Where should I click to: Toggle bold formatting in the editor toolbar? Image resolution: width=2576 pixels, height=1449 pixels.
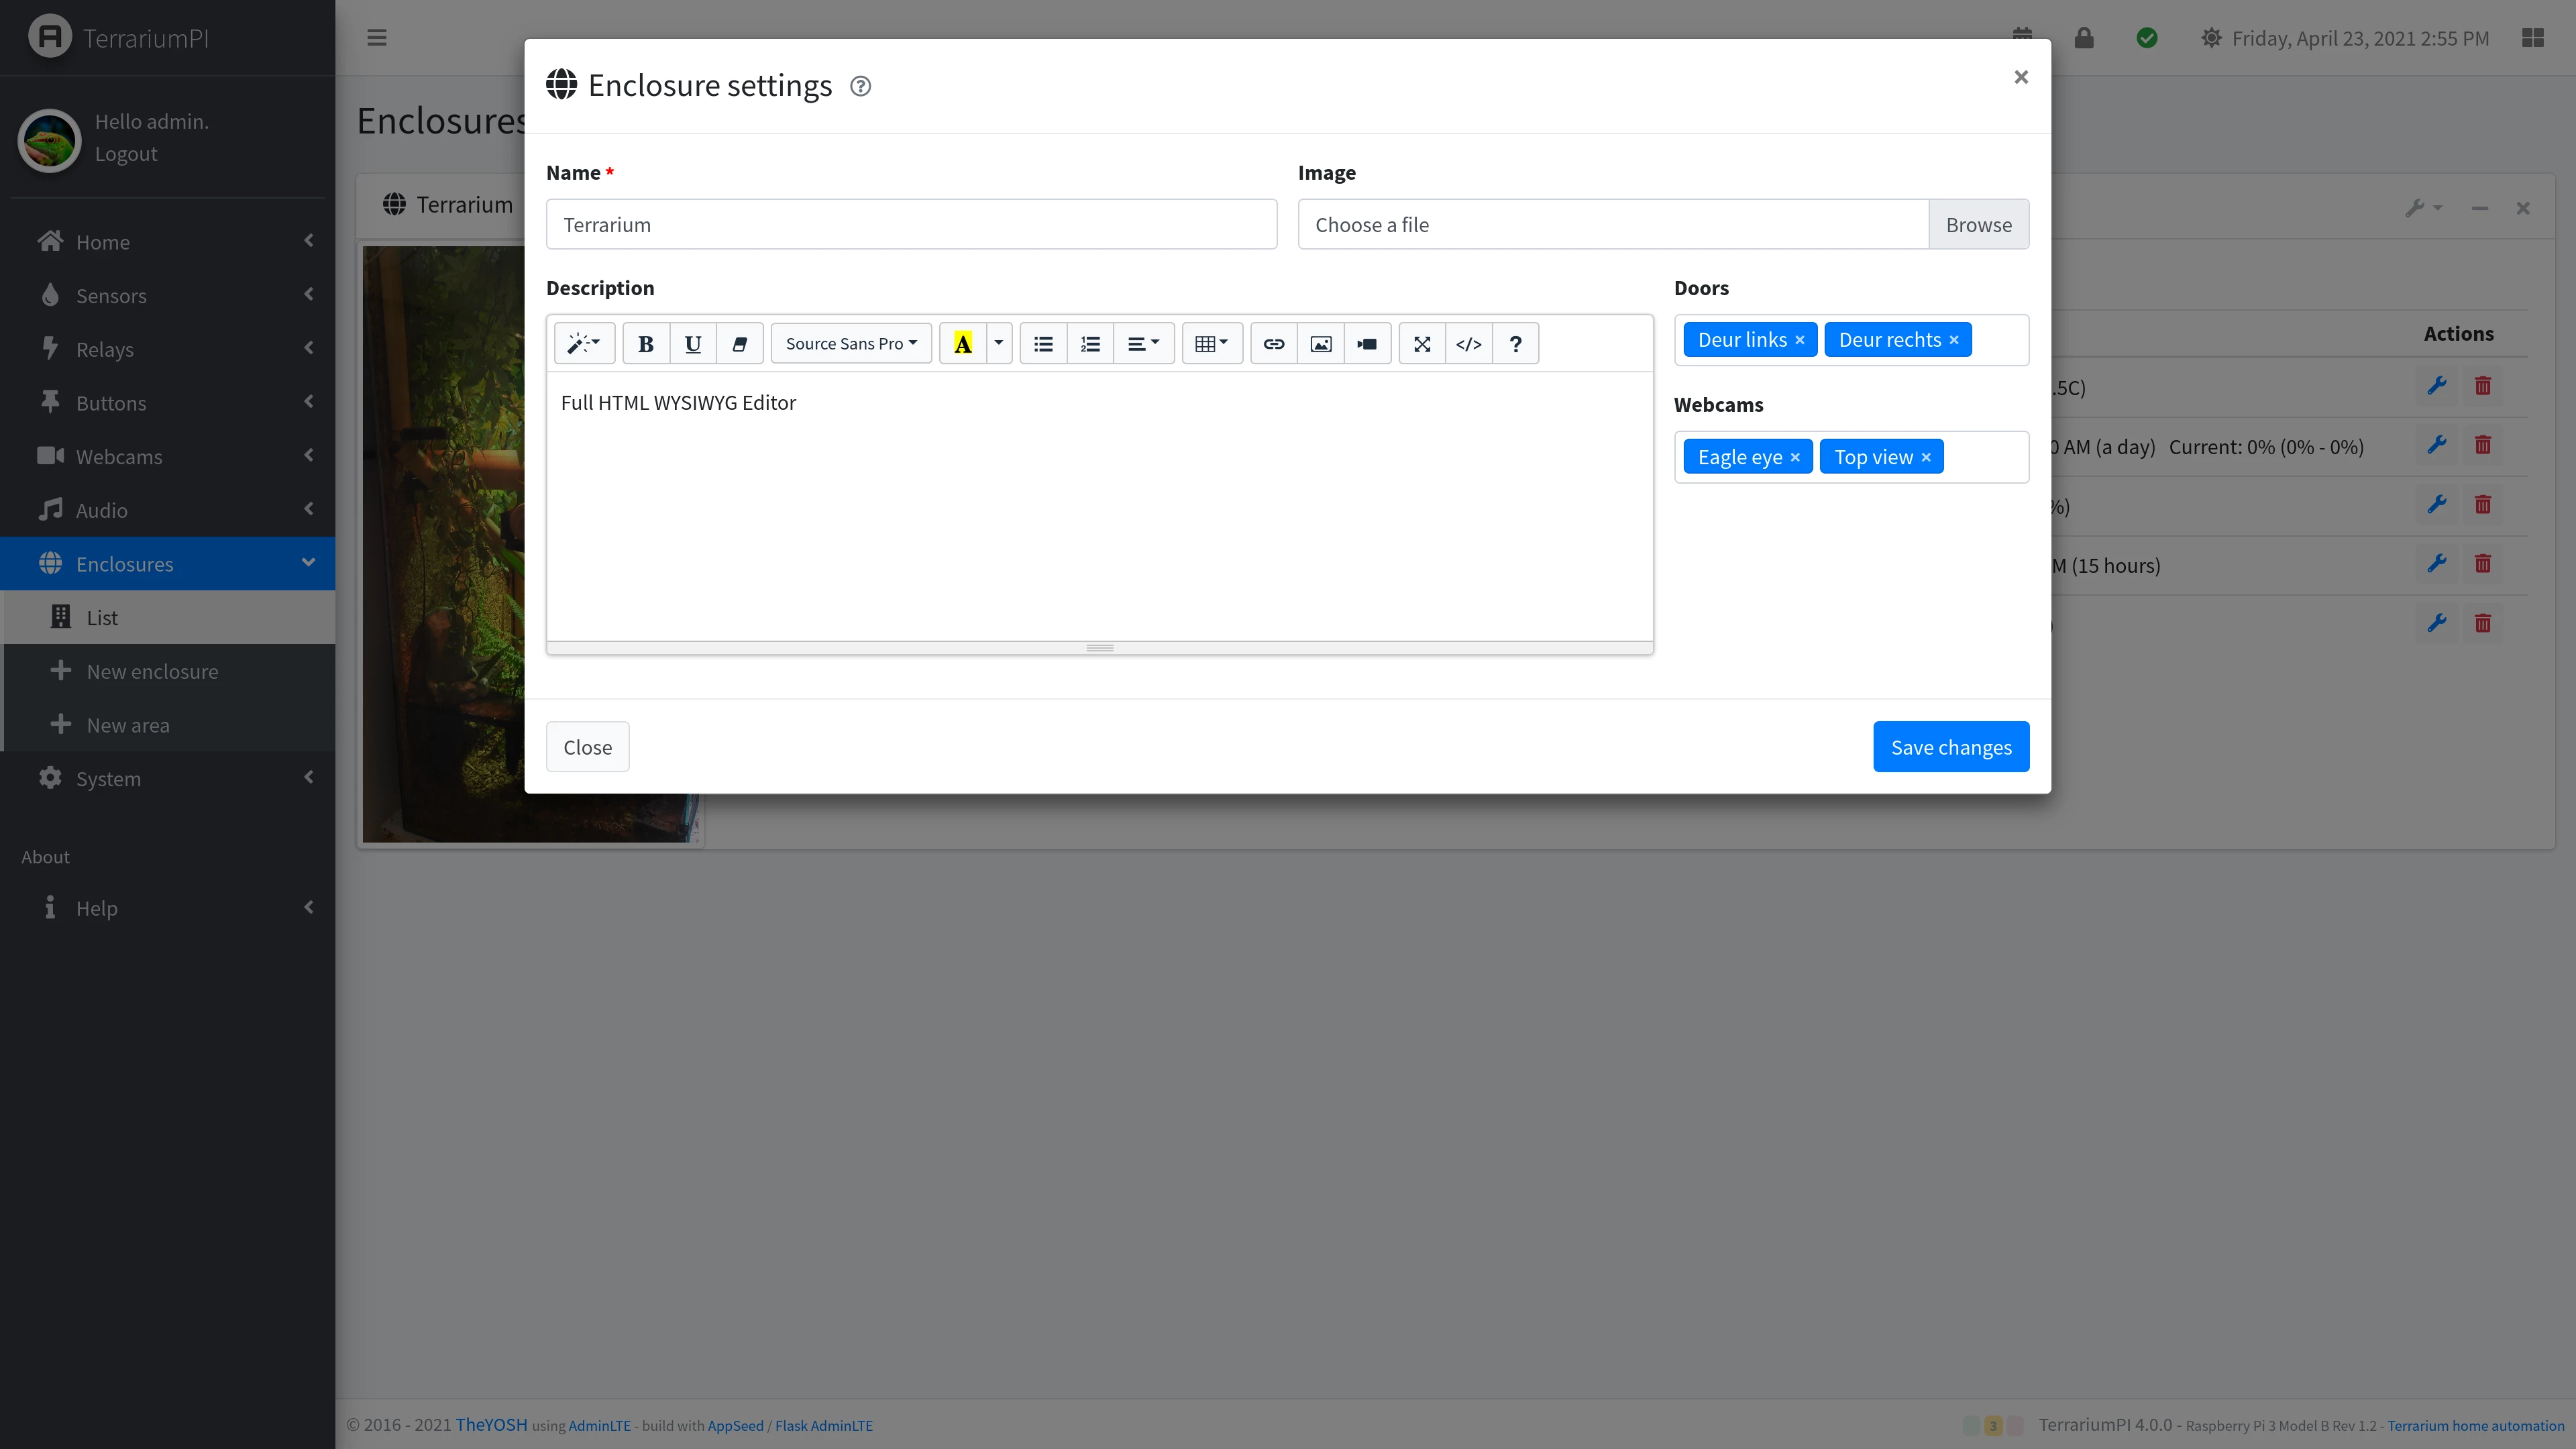[x=646, y=344]
